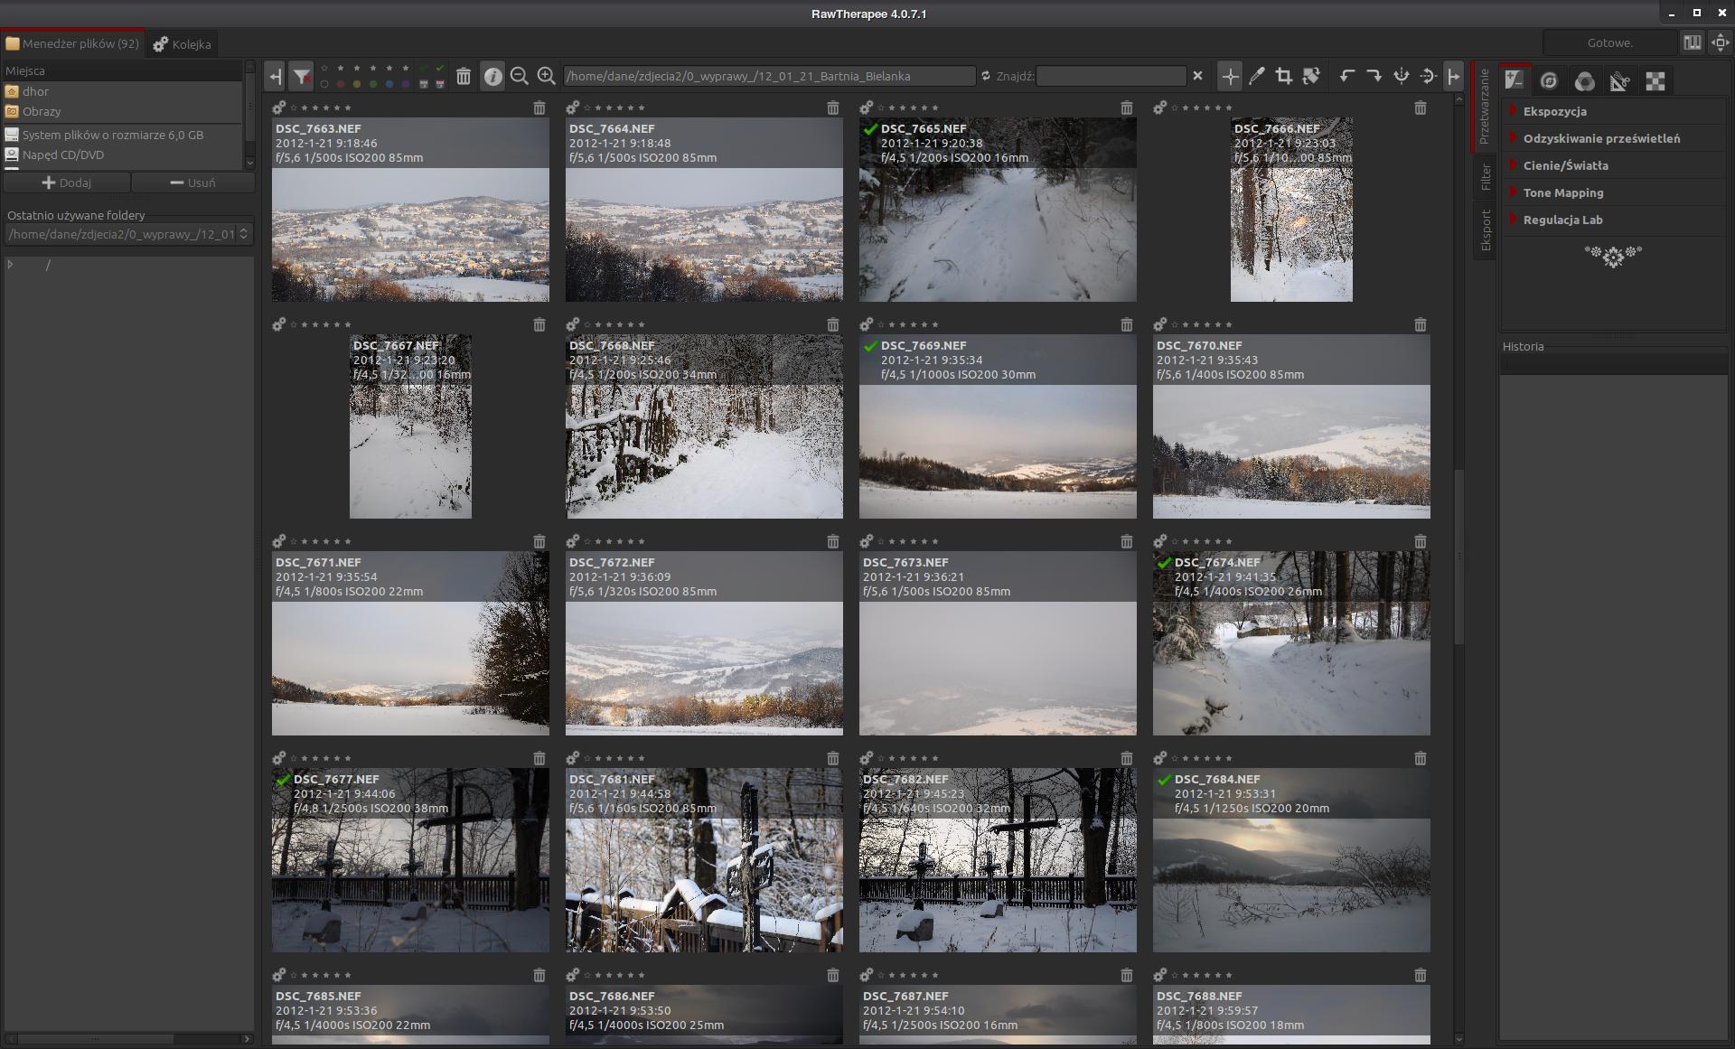Switch to the Menedżer plików tab
Screen dimensions: 1735x1049
point(72,42)
